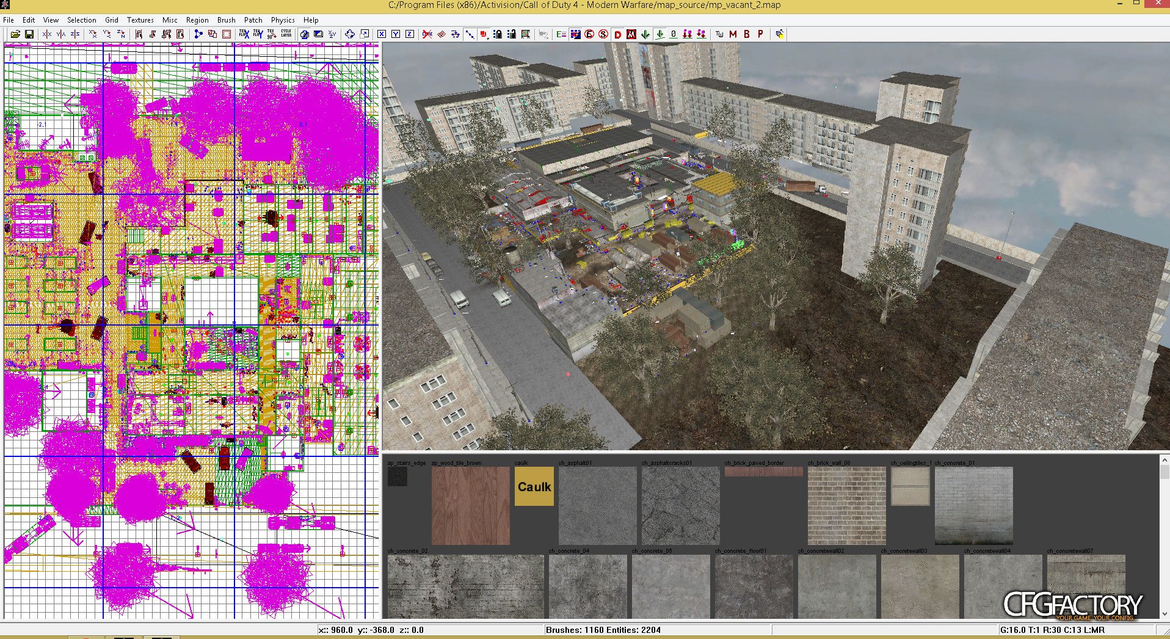Click the texture browser scroll up arrow
The image size is (1170, 639).
point(1165,460)
